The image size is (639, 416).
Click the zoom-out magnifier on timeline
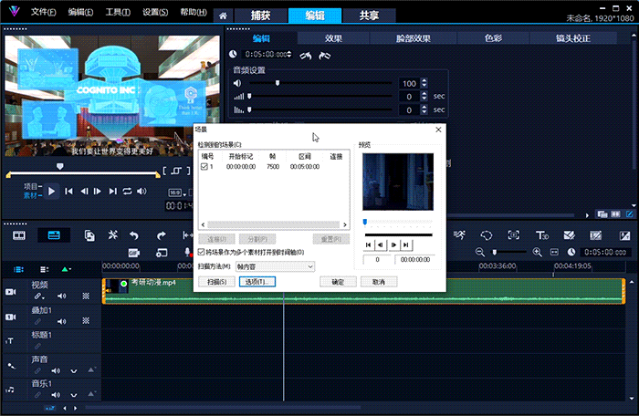[x=478, y=252]
